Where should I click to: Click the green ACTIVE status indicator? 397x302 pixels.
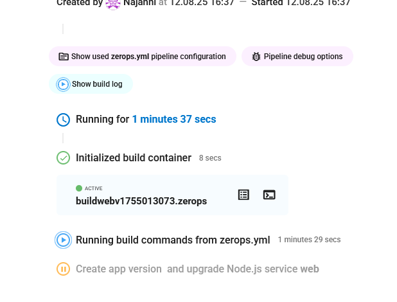tap(79, 188)
